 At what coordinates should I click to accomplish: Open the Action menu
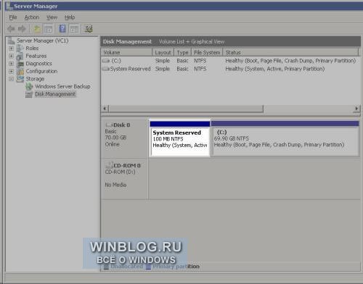(x=32, y=17)
